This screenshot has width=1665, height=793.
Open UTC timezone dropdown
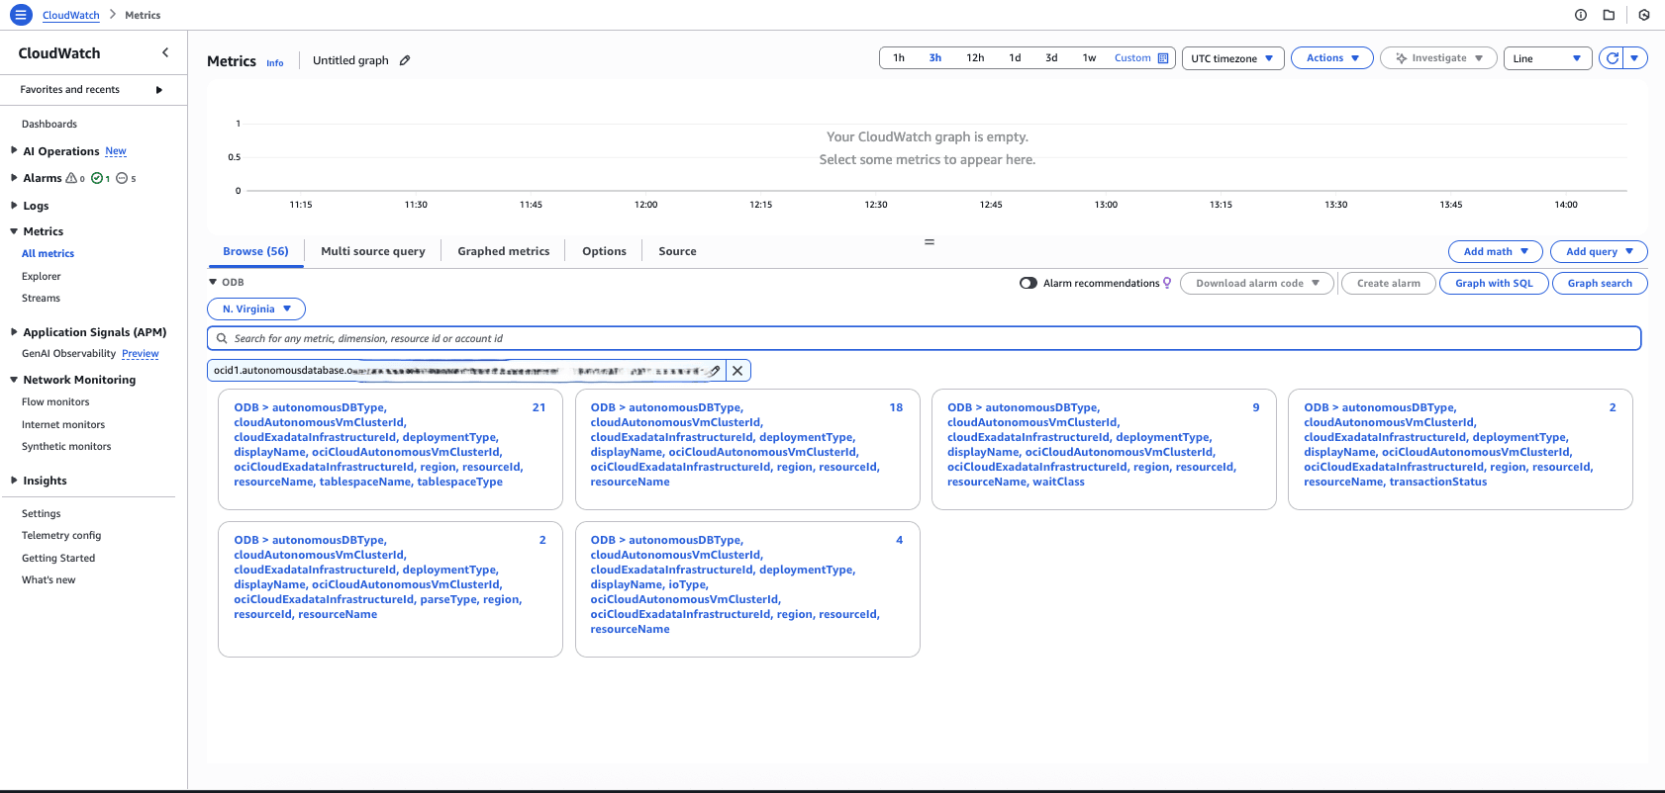coord(1232,58)
